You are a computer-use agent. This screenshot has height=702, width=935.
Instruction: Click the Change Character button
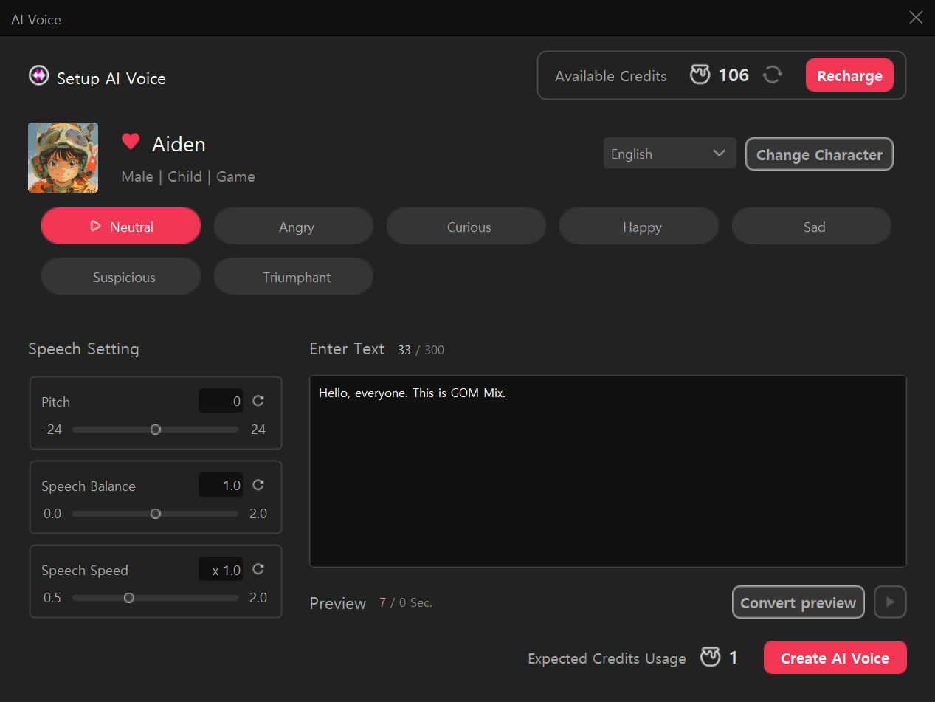819,154
